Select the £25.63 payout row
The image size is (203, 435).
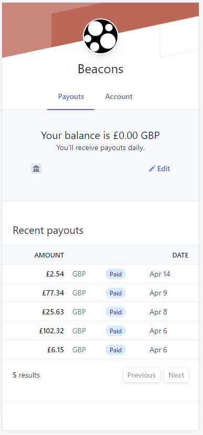click(x=101, y=312)
